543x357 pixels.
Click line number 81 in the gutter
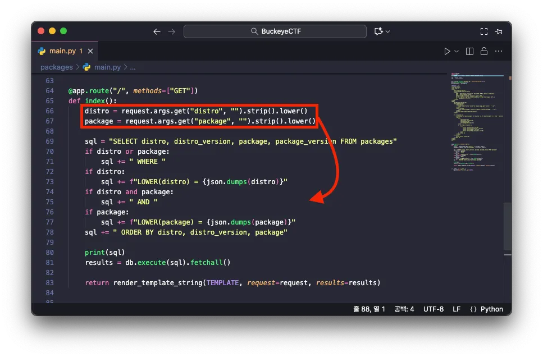(49, 263)
